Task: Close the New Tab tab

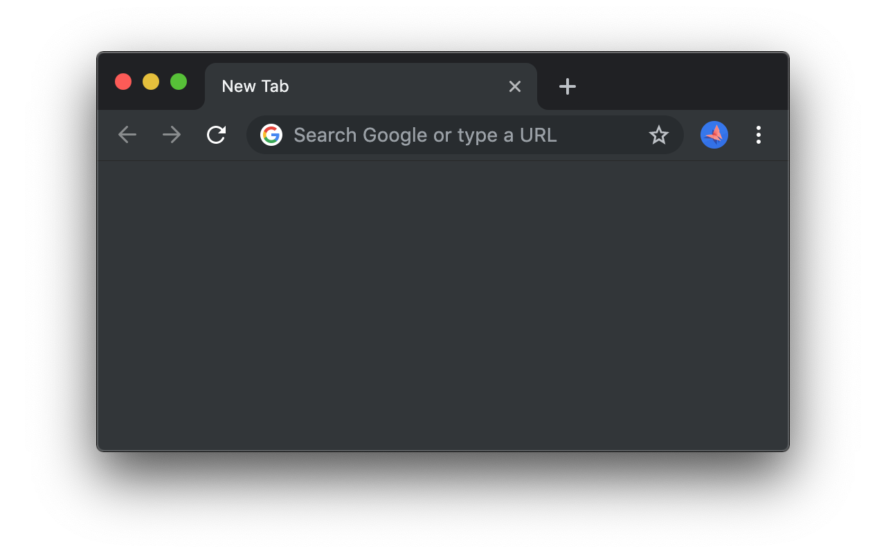Action: (x=515, y=86)
